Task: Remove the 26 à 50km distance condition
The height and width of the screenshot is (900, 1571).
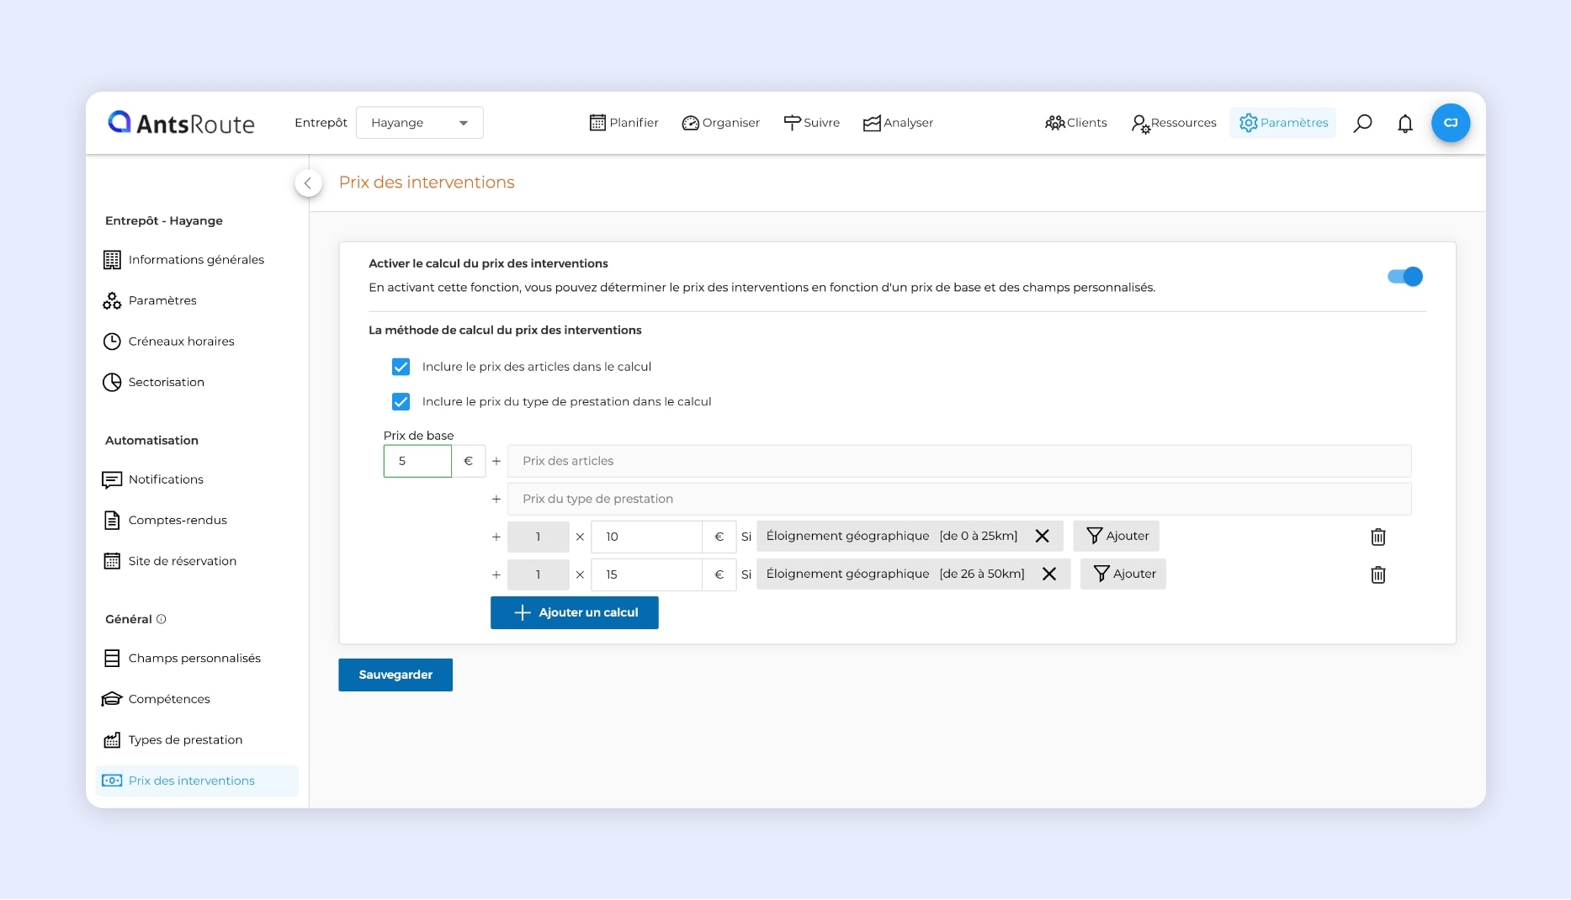Action: [x=1048, y=574]
